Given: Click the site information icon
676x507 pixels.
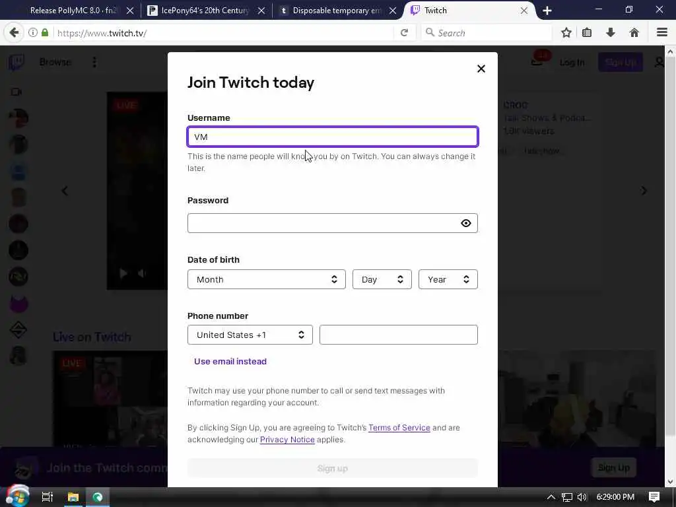Looking at the screenshot, I should click(33, 33).
